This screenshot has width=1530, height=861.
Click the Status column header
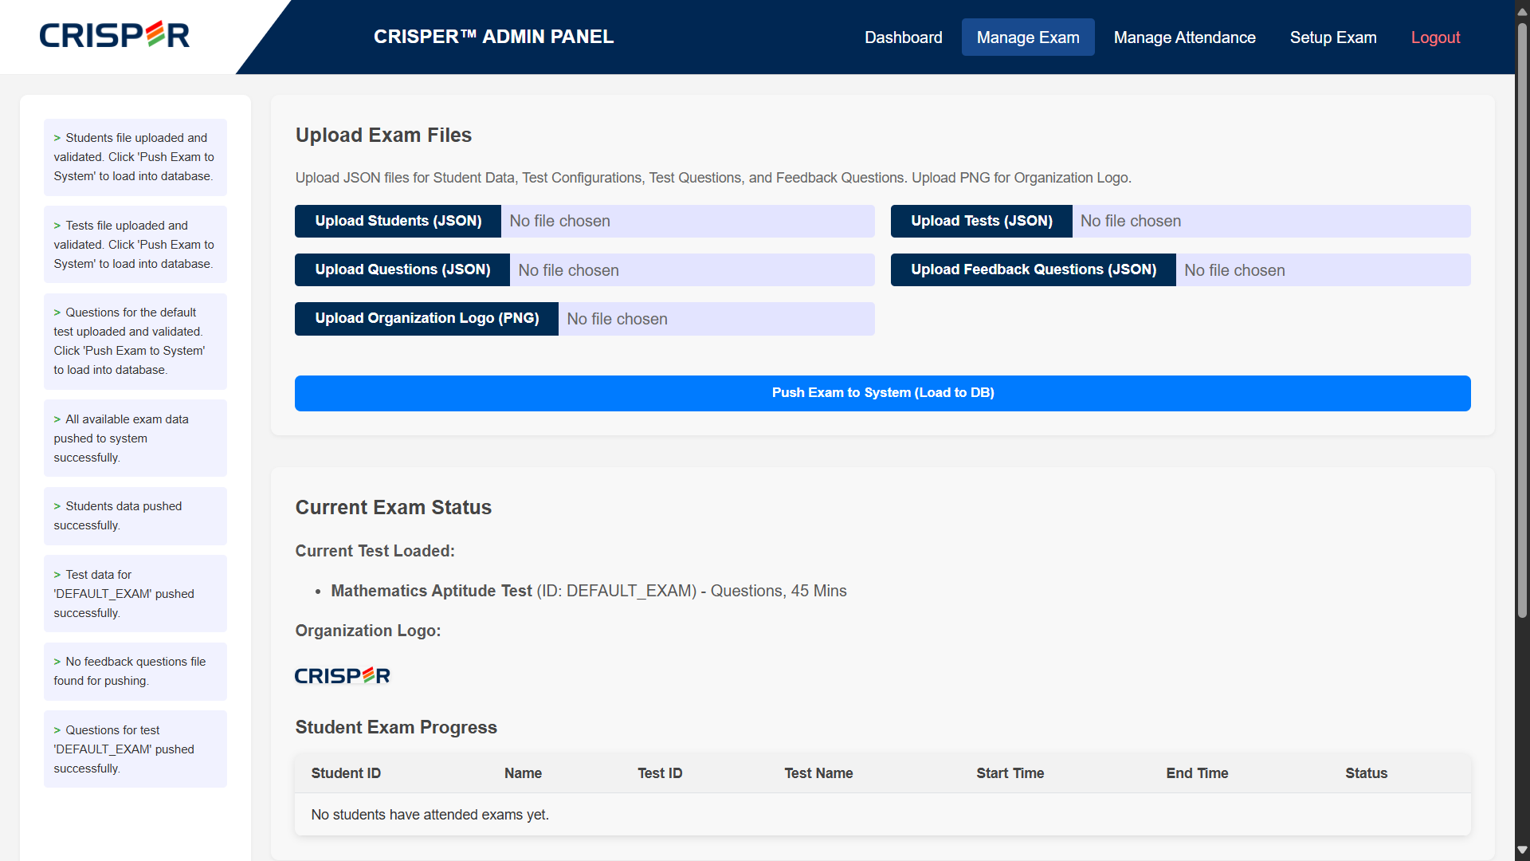[1366, 773]
